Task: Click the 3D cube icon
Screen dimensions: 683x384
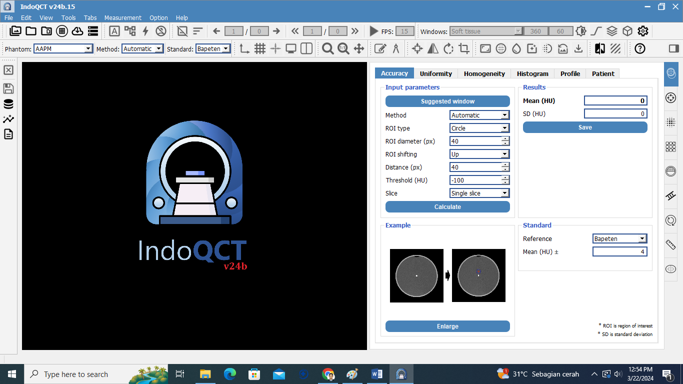Action: 627,31
